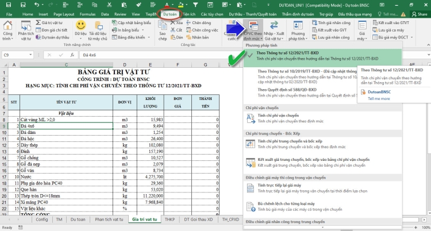Click Tính trực tiếp lại giá máy icon
Screen dimensions: 431x231
pyautogui.click(x=251, y=188)
